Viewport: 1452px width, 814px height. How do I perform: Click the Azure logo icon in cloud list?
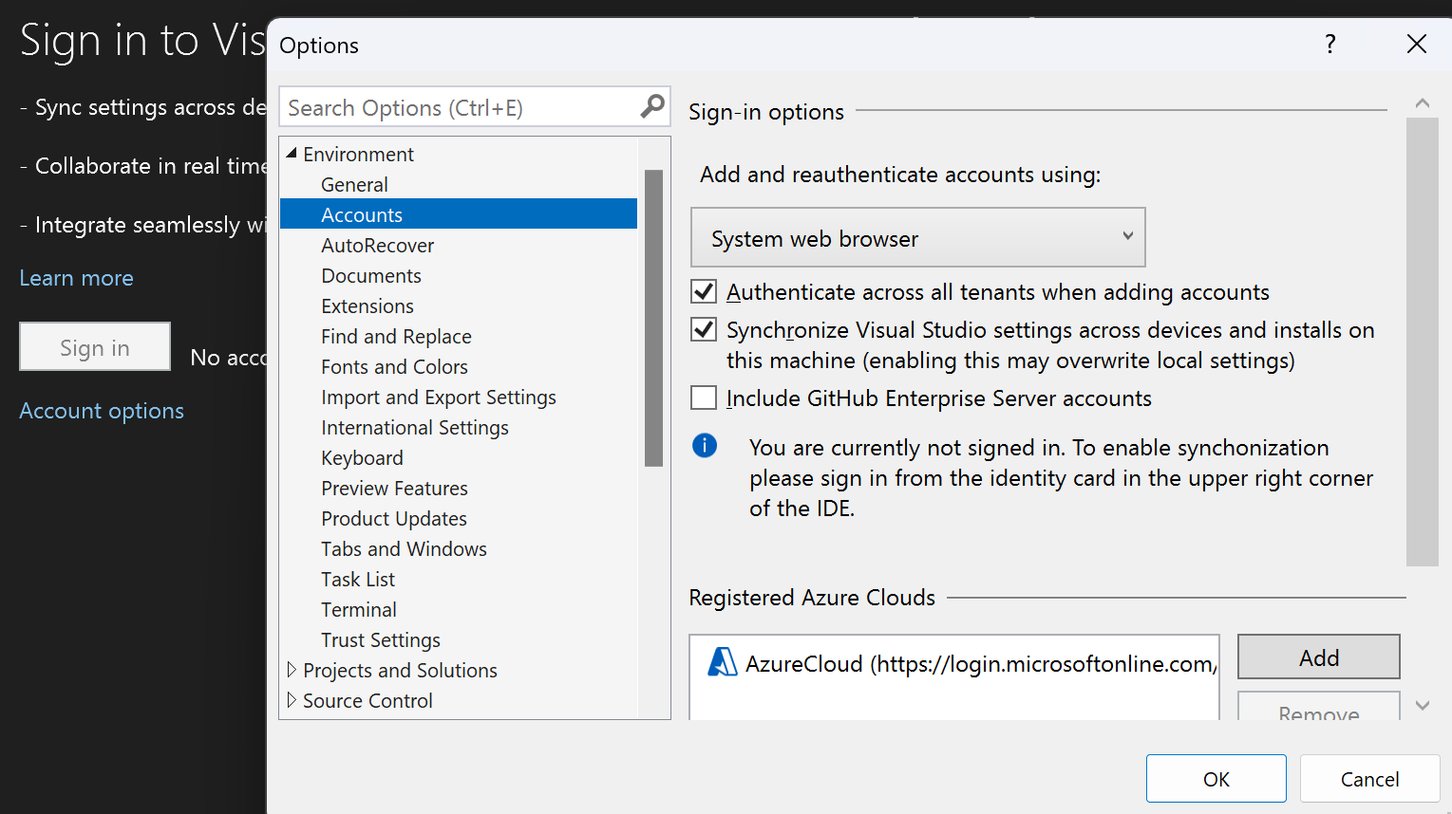point(723,661)
